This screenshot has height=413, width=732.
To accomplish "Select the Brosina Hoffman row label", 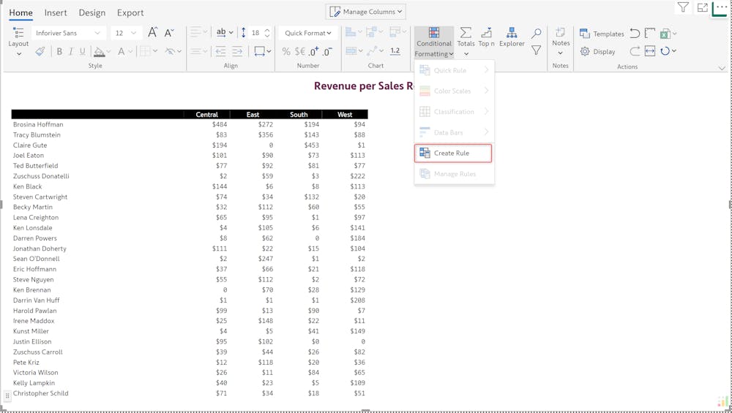I will click(38, 124).
